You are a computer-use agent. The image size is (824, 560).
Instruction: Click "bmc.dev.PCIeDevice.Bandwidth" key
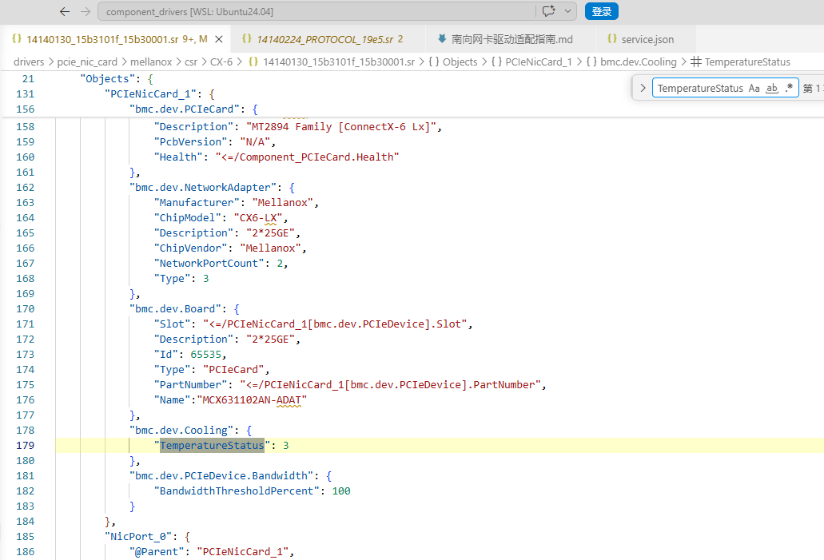(221, 476)
